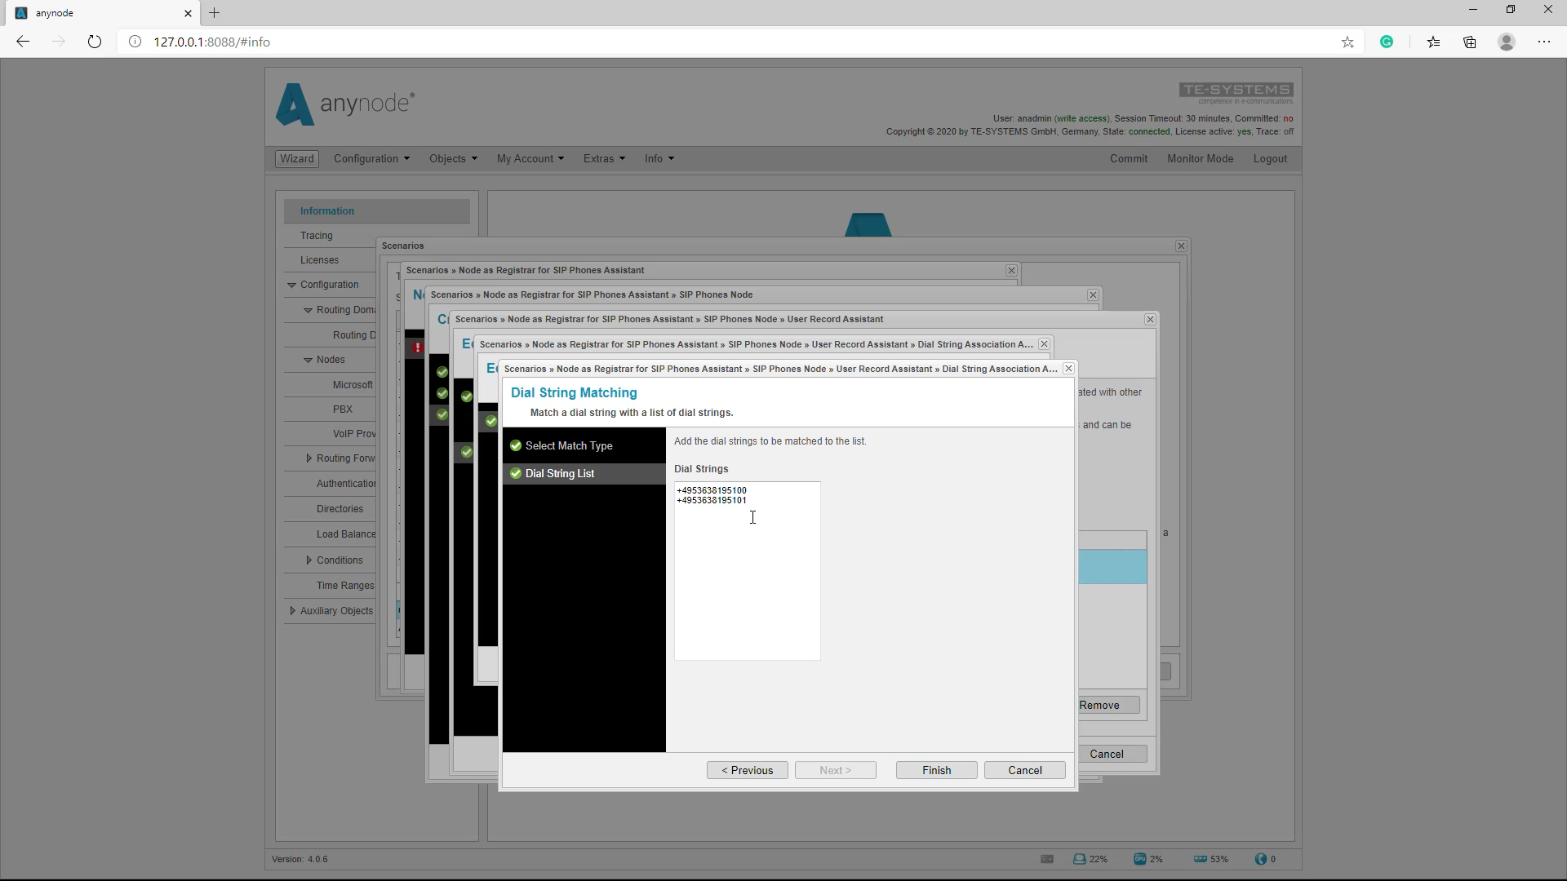Screen dimensions: 1567x881
Task: Click the red error icon in assistant list
Action: [x=417, y=348]
